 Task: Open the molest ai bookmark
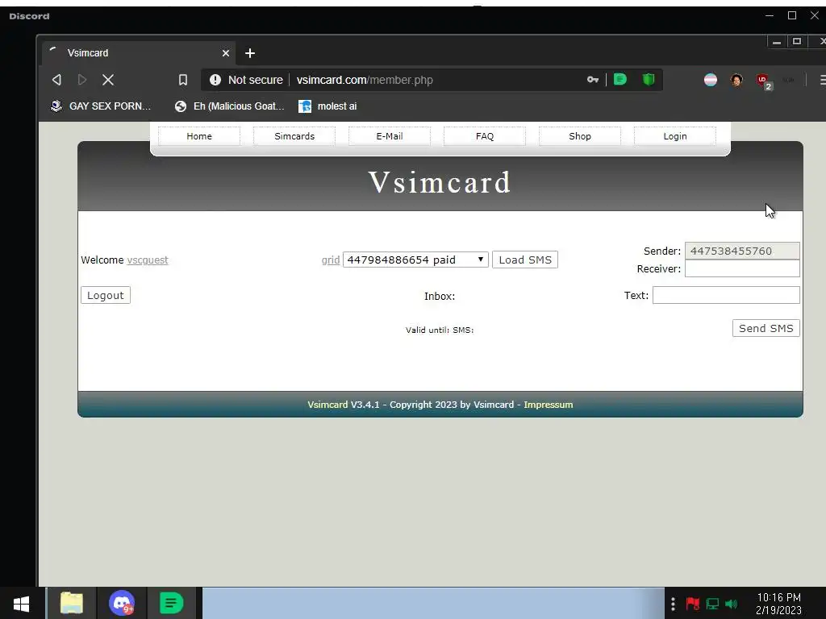coord(327,106)
